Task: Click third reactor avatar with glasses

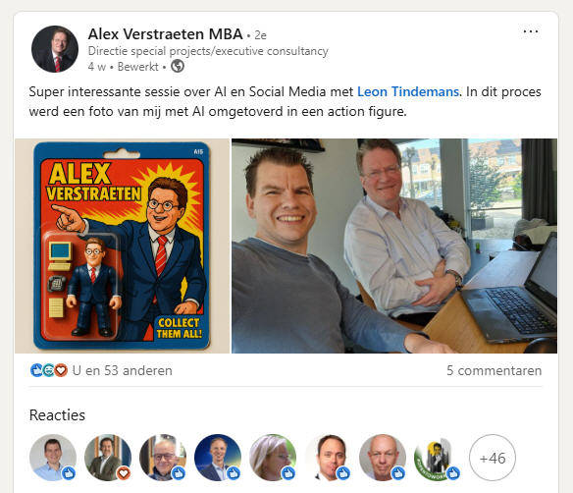Action: [163, 458]
